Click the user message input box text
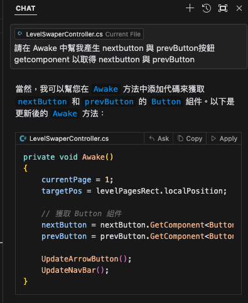 click(114, 54)
